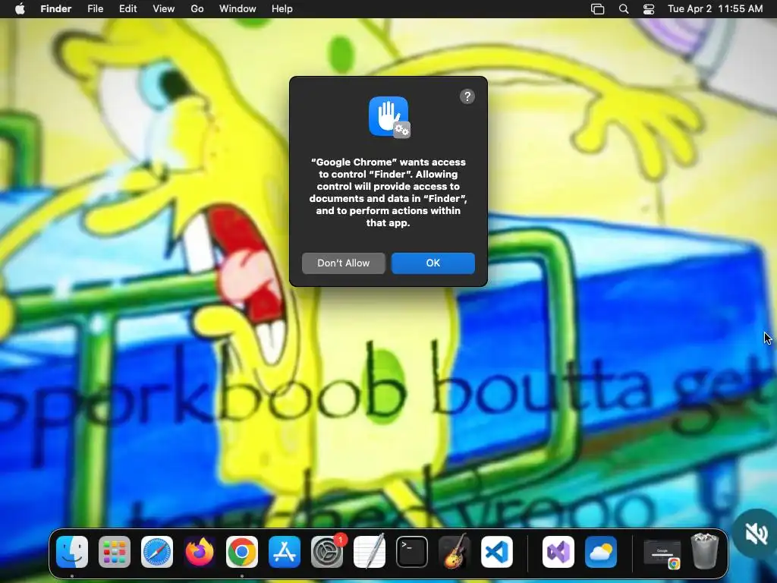
Task: Open System Settings with the notification badge
Action: tap(327, 552)
